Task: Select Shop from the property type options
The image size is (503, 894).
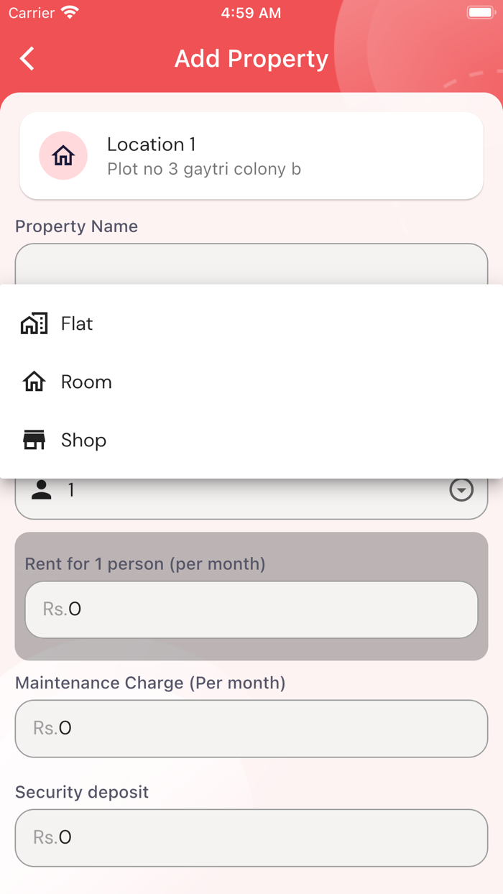Action: click(x=83, y=439)
